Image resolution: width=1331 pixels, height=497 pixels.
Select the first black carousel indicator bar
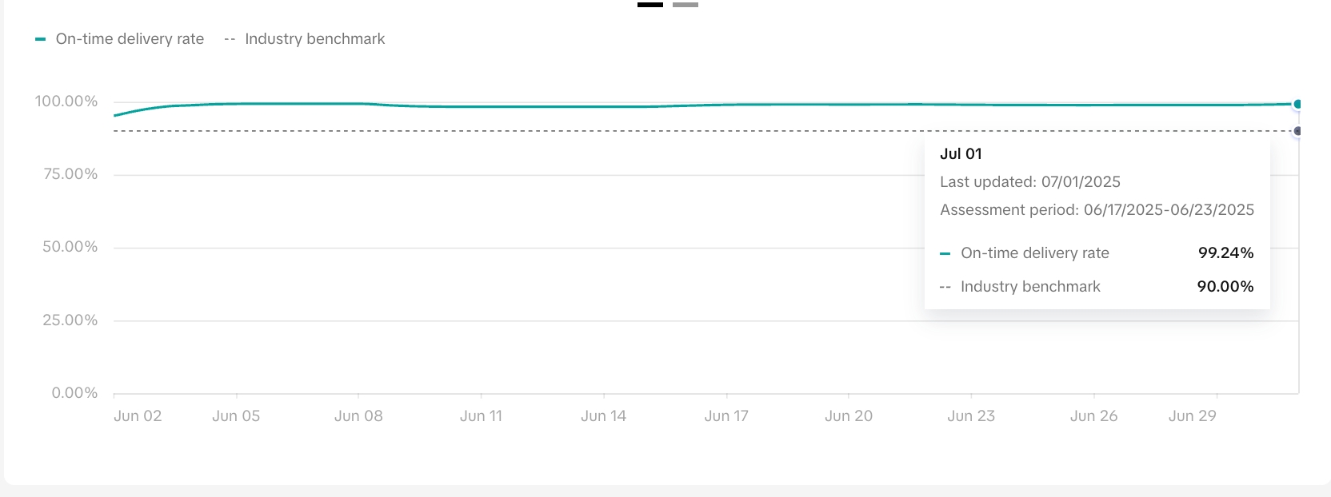pyautogui.click(x=650, y=5)
